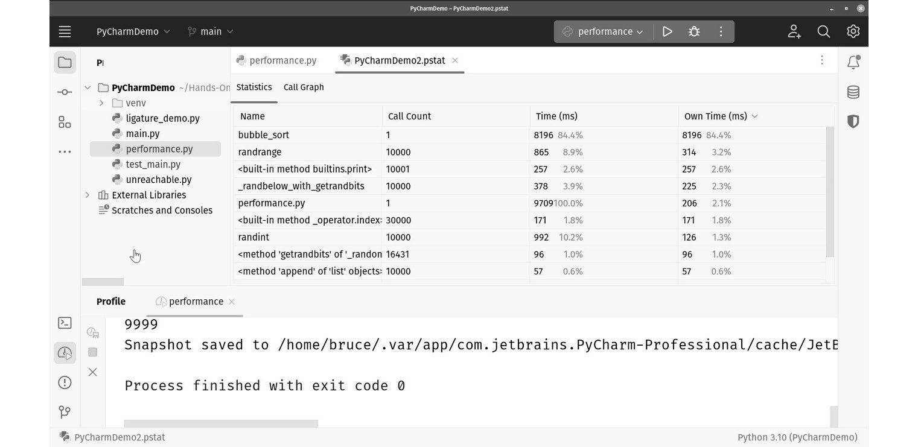The width and height of the screenshot is (918, 447).
Task: Open Code With Me add-user icon
Action: (x=794, y=31)
